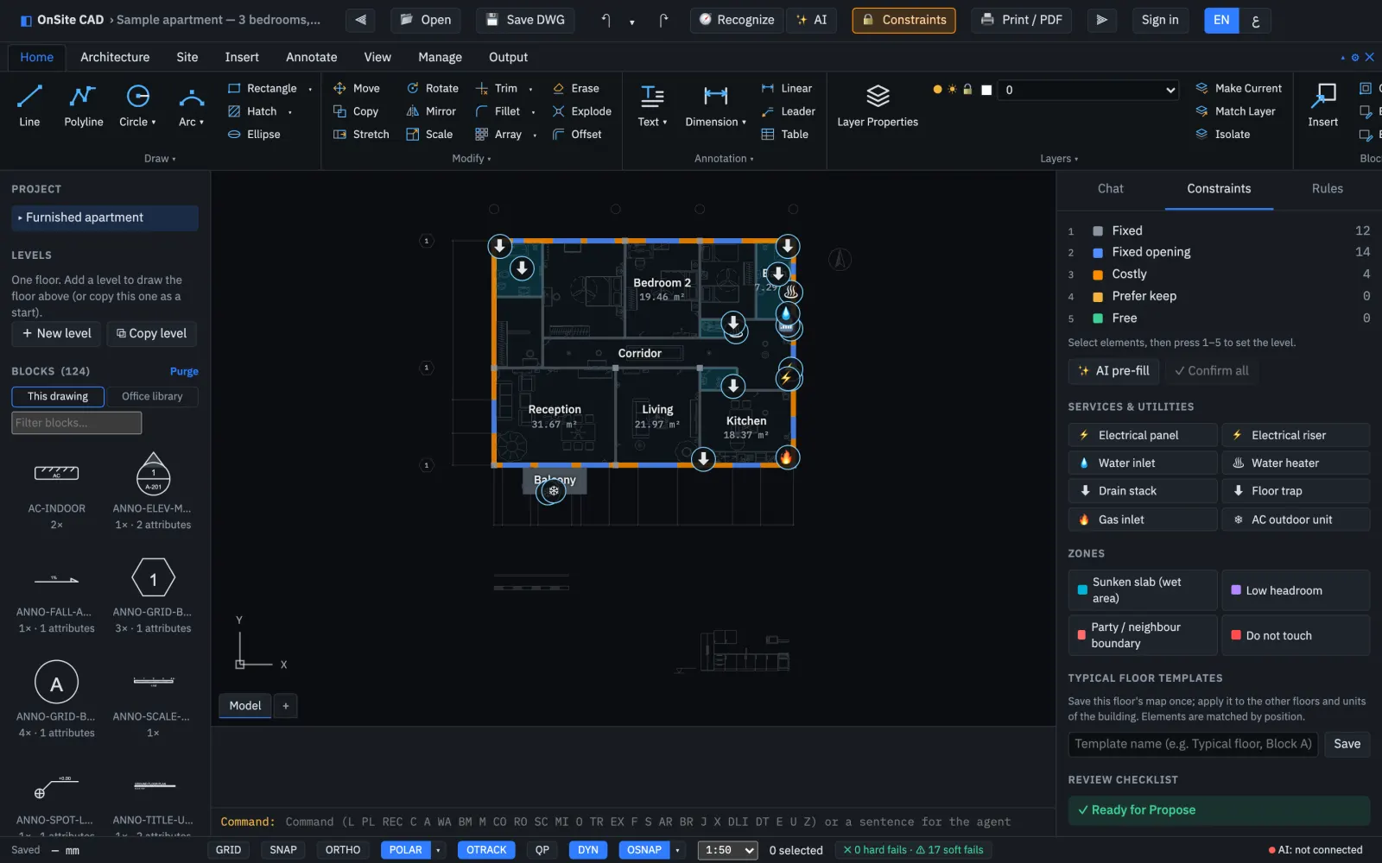This screenshot has height=863, width=1382.
Task: Select the Polyline tool
Action: pyautogui.click(x=83, y=106)
